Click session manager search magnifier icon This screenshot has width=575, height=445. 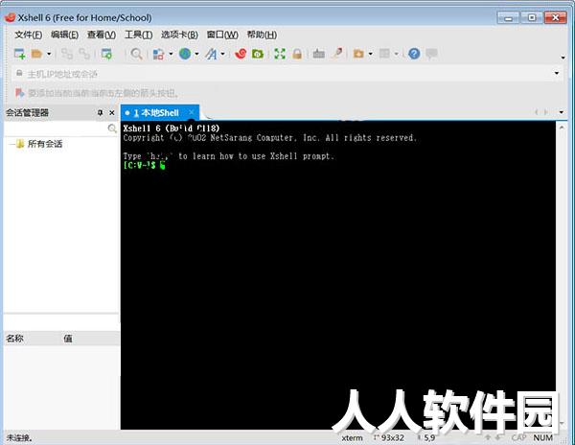[112, 129]
